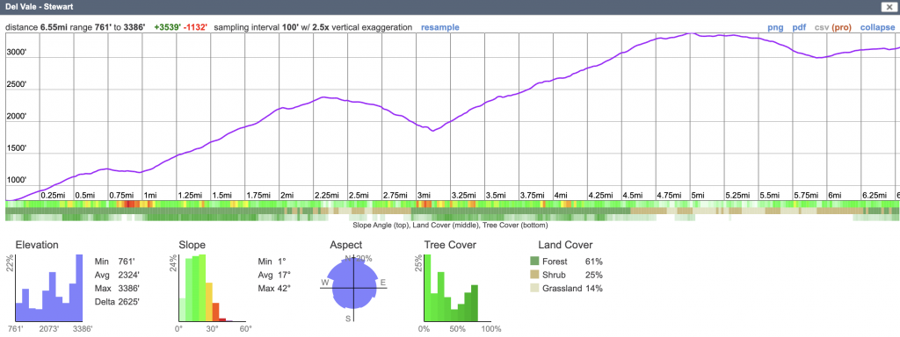900x337 pixels.
Task: Click the profile peak near 3386 feet
Action: click(x=692, y=34)
